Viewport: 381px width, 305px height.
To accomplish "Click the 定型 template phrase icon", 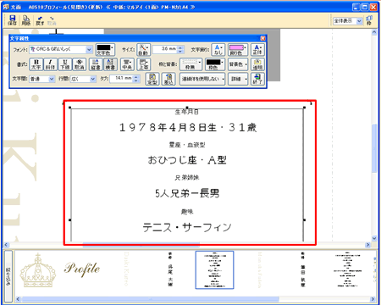I will pyautogui.click(x=152, y=79).
